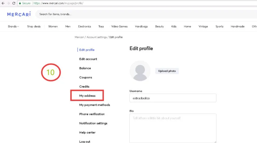
Task: Click the Upload photo button
Action: click(167, 71)
